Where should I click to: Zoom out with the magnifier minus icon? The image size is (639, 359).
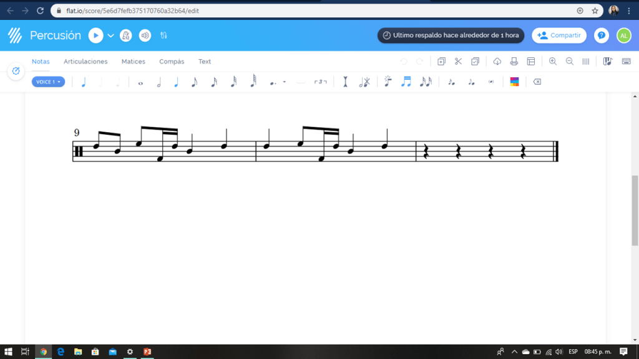click(570, 62)
